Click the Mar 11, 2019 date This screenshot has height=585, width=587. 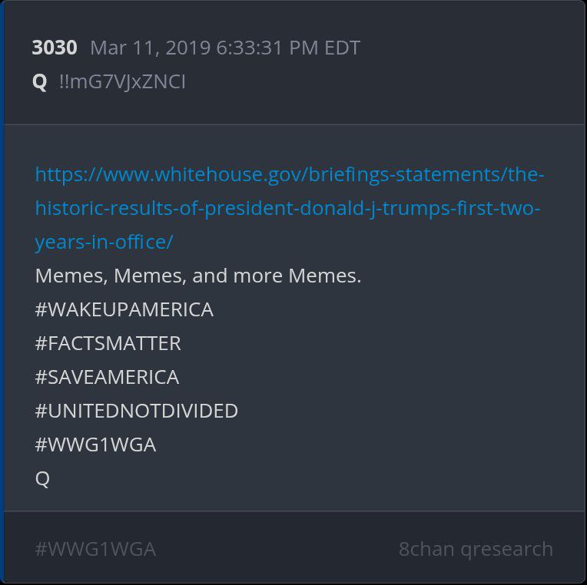[x=151, y=48]
